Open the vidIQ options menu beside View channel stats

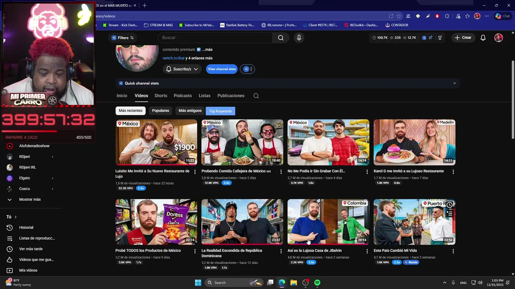click(x=247, y=69)
